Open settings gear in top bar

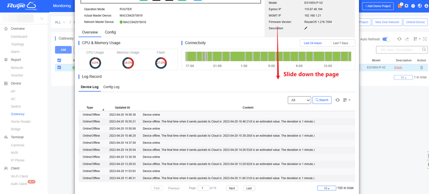[x=407, y=6]
